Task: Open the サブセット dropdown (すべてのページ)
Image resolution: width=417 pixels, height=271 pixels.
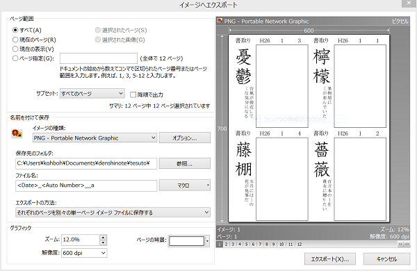Action: (x=92, y=93)
